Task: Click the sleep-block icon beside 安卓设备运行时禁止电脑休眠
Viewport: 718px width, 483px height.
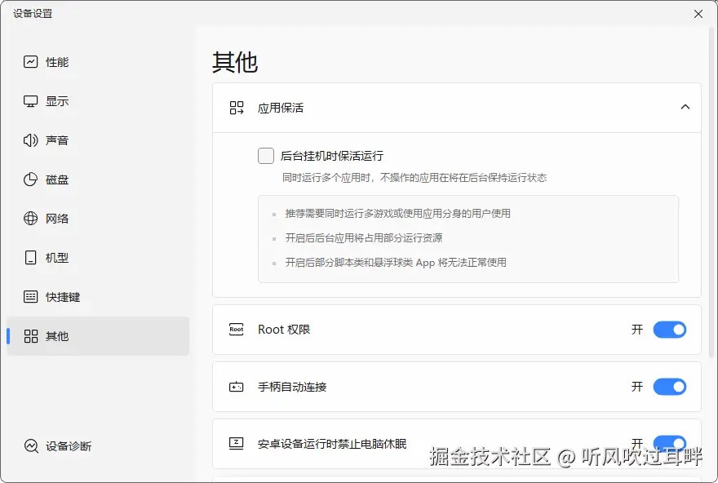Action: coord(236,441)
